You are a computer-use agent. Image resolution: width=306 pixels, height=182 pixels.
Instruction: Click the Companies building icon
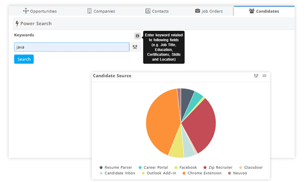89,11
